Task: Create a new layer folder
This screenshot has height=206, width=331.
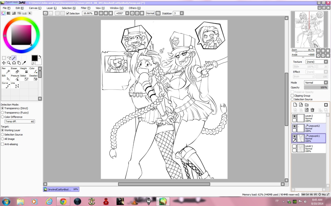Action: (x=306, y=105)
